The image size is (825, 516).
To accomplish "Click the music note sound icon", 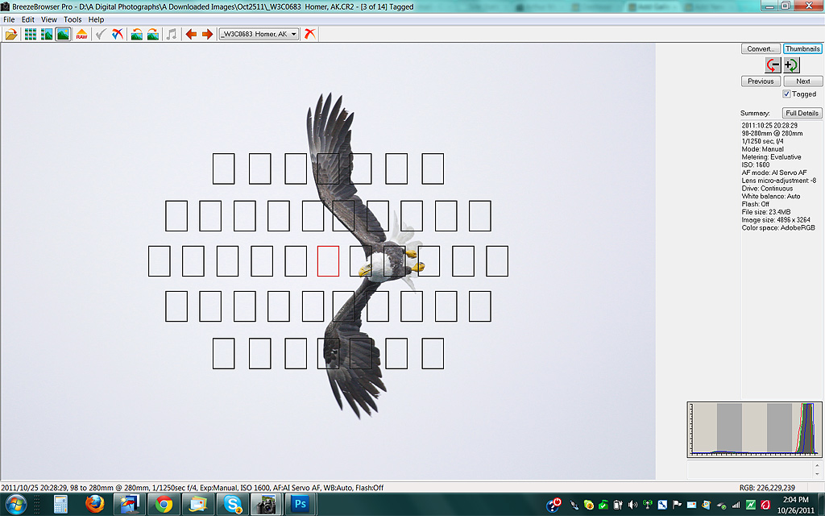I will 172,34.
